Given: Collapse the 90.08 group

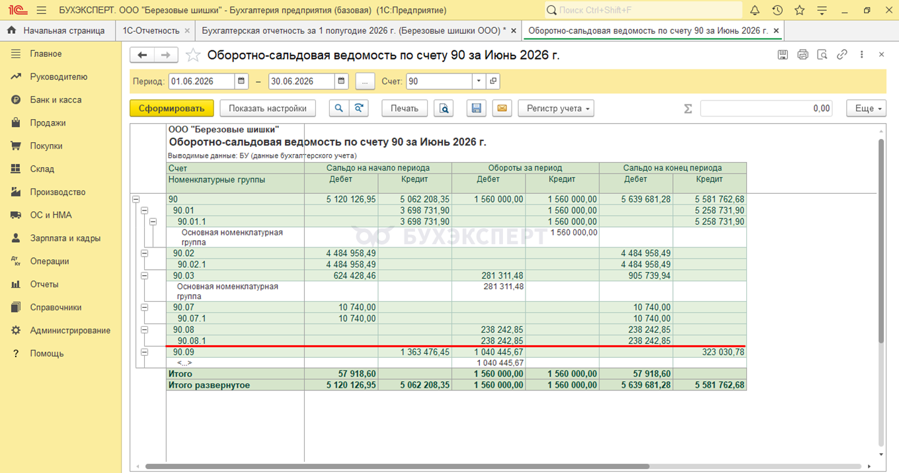Looking at the screenshot, I should 145,329.
